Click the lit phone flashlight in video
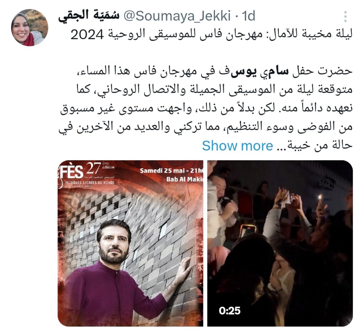364x334 pixels. pos(320,198)
